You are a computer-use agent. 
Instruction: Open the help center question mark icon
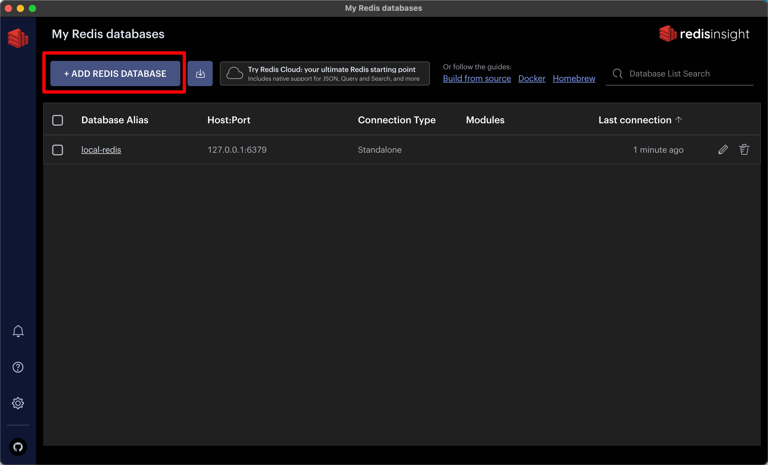(x=18, y=367)
